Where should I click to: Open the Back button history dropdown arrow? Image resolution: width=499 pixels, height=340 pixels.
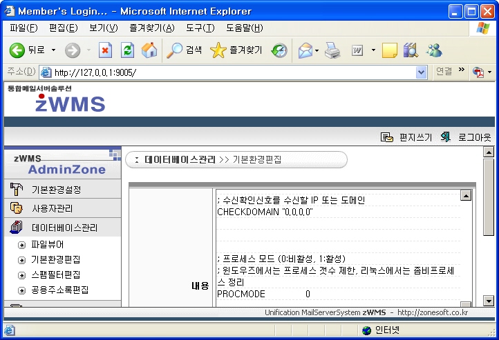[53, 50]
